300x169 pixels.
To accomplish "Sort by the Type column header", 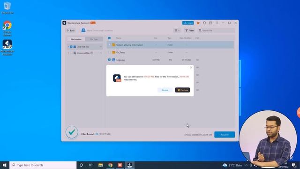I will coord(170,38).
